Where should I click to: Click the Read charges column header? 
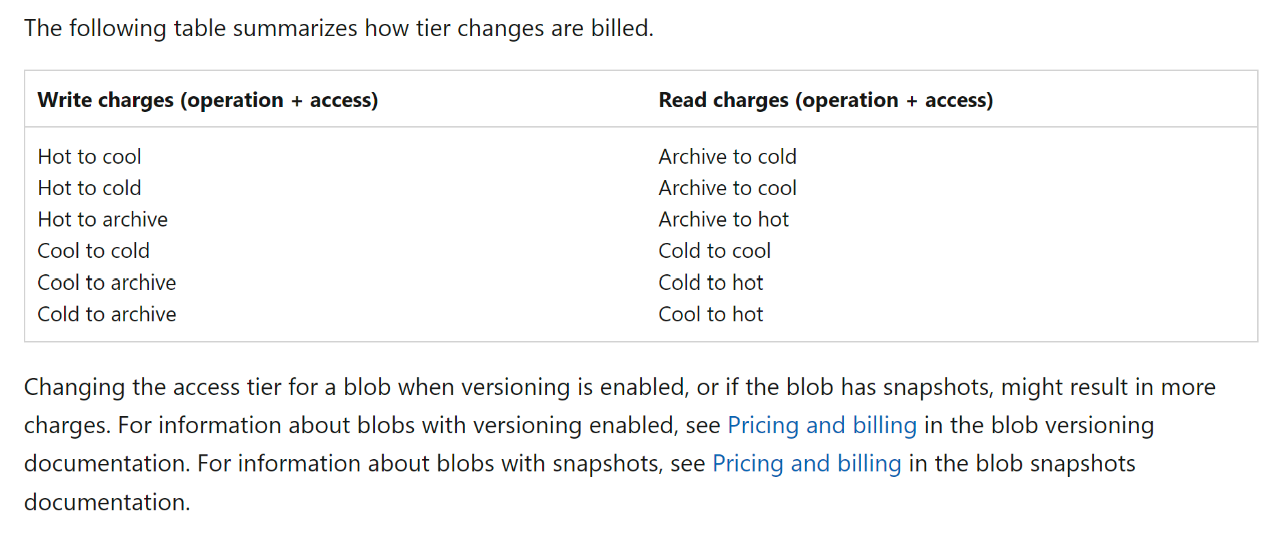(826, 100)
